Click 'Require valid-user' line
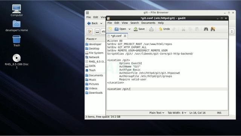The height and width of the screenshot is (136, 241). click(x=133, y=79)
